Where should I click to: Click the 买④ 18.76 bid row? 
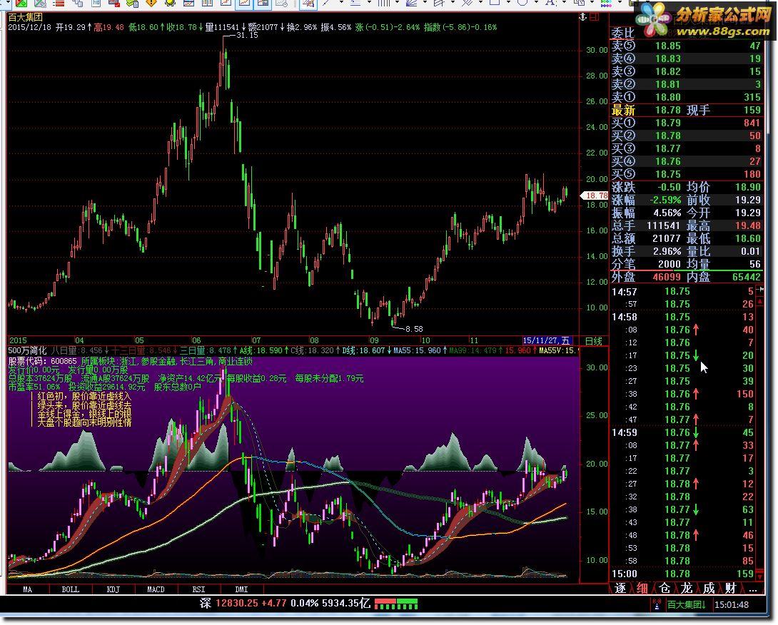coord(686,162)
